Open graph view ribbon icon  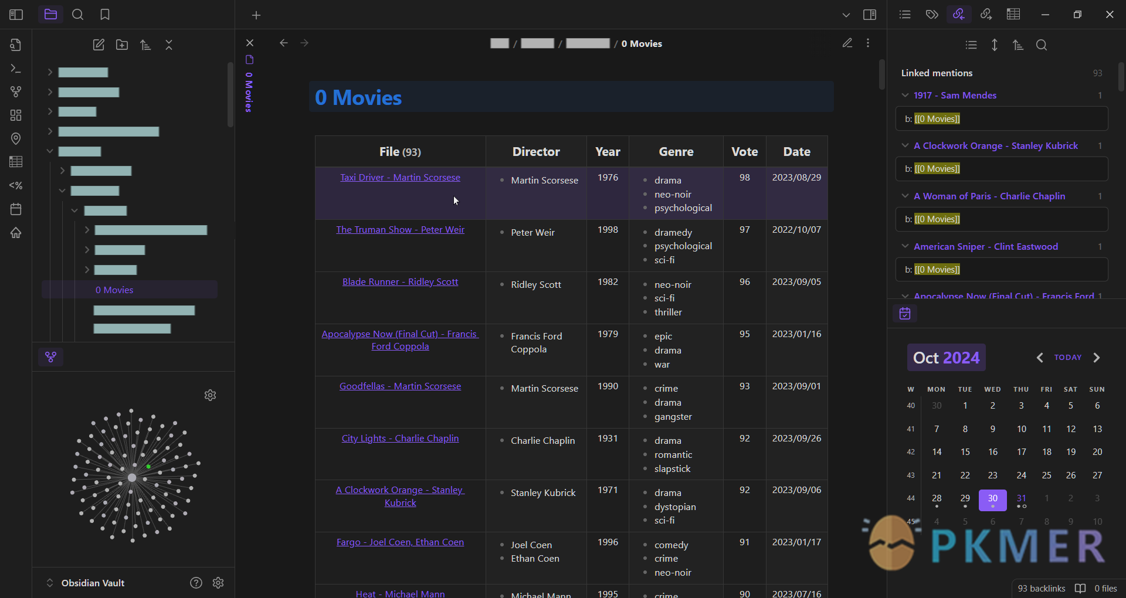click(16, 92)
